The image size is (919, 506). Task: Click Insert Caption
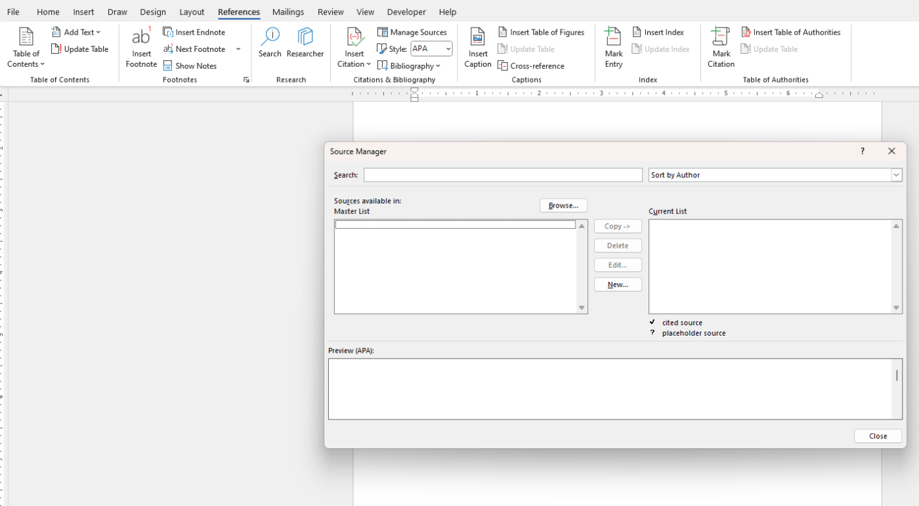click(x=478, y=48)
